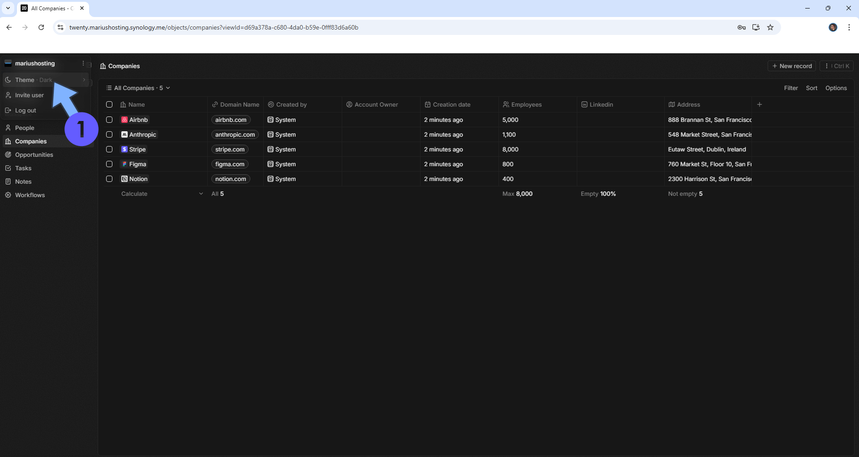Add a new column with plus icon
This screenshot has height=457, width=859.
click(760, 104)
